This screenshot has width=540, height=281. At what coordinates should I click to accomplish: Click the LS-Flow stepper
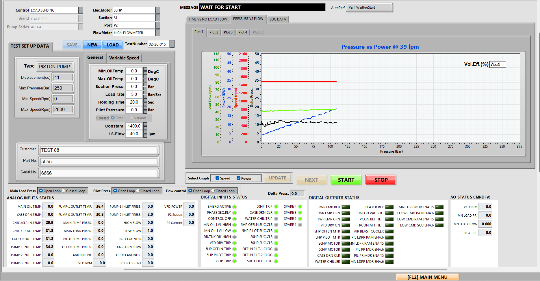pos(145,134)
